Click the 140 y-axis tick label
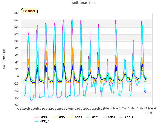168x126 pixels. pos(16,27)
